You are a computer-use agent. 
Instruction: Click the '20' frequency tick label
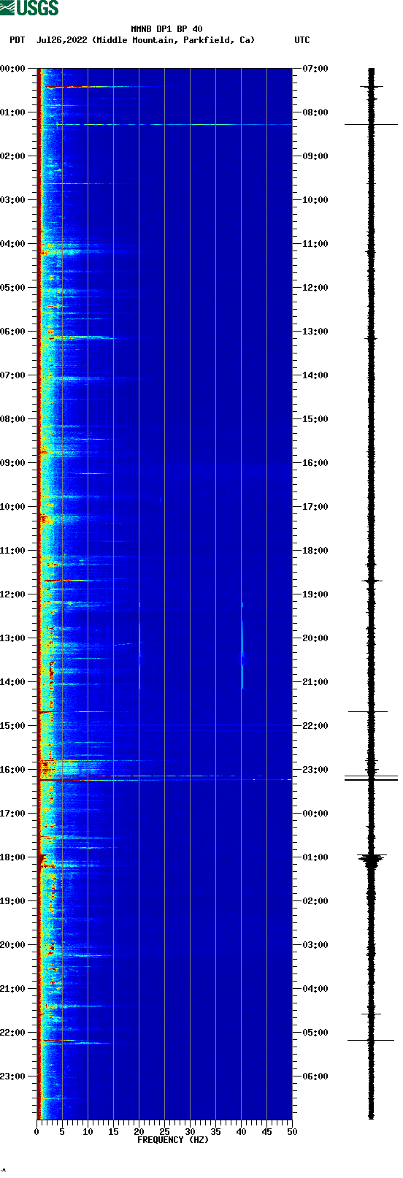point(139,1132)
